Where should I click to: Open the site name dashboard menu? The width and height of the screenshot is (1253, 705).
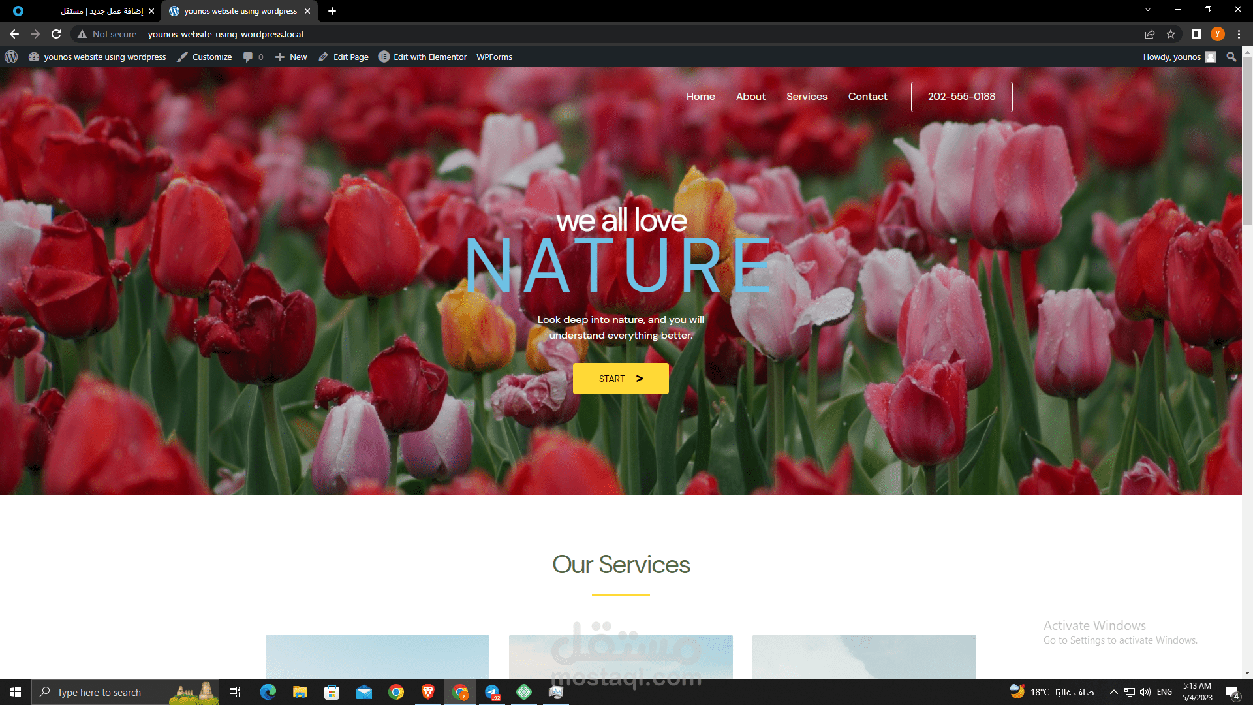click(x=97, y=57)
